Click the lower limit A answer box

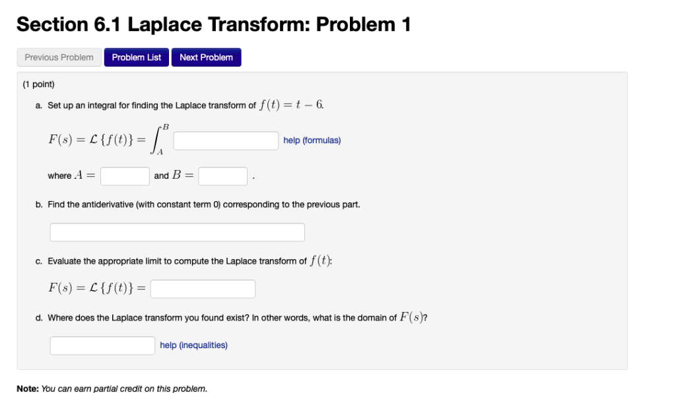[125, 175]
